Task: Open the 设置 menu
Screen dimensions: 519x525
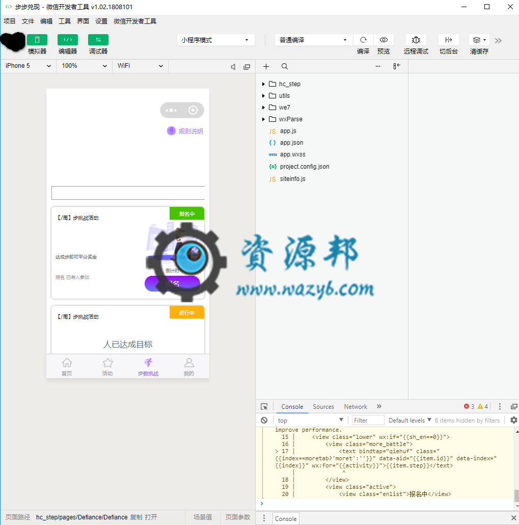Action: tap(101, 21)
